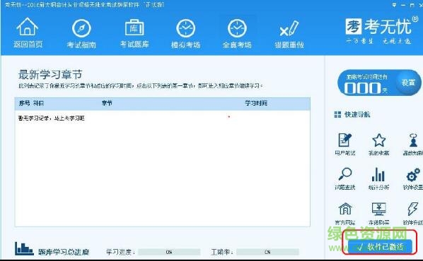Open 我的收藏 star icon
Viewport: 423px width, 261px height.
click(378, 140)
